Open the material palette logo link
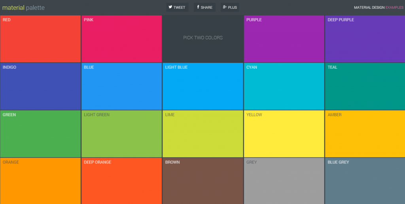 coord(23,8)
